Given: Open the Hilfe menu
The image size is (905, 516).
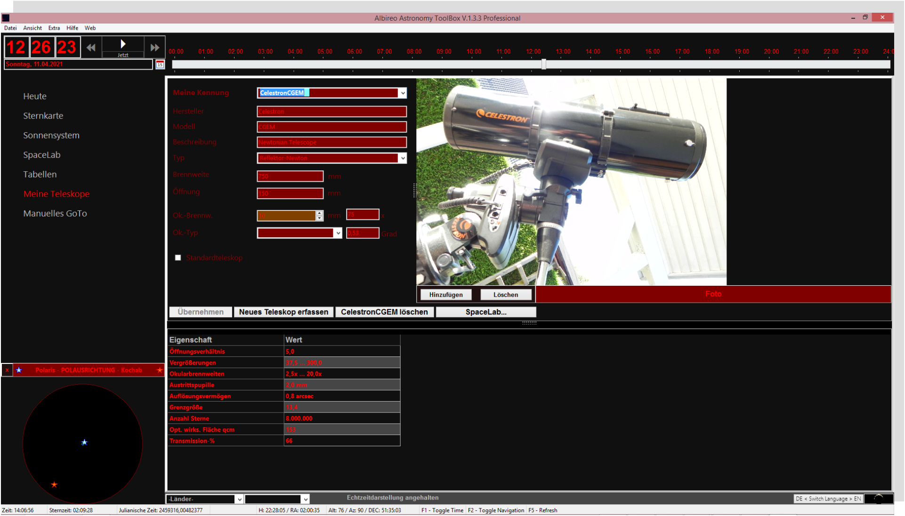Looking at the screenshot, I should point(72,28).
